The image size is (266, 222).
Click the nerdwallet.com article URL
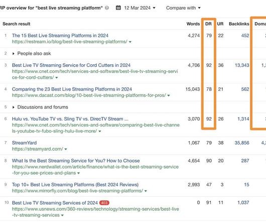click(x=95, y=170)
